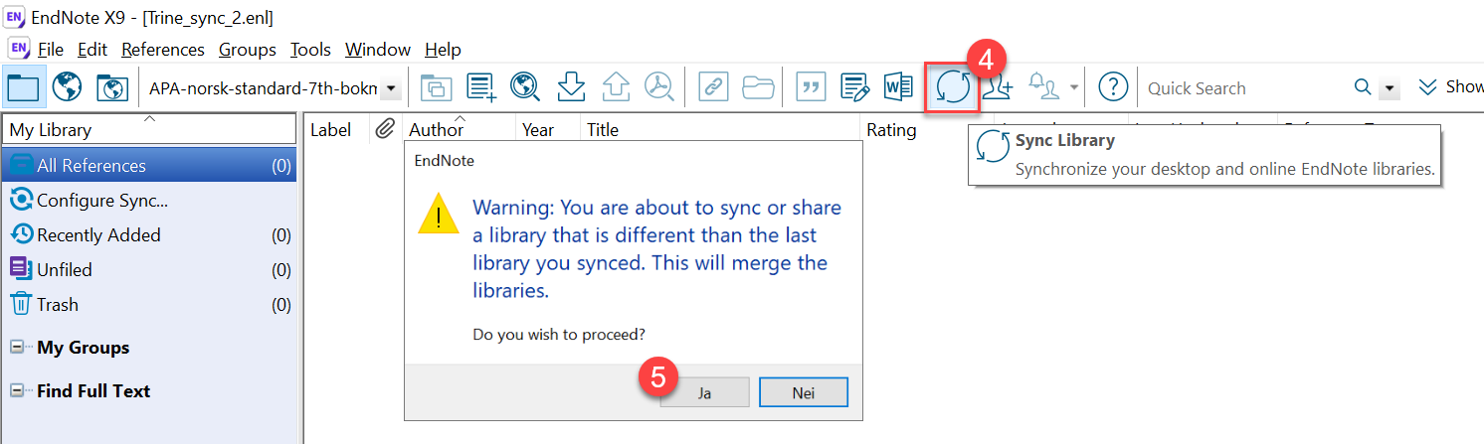
Task: Click the New Reference icon
Action: click(x=481, y=88)
